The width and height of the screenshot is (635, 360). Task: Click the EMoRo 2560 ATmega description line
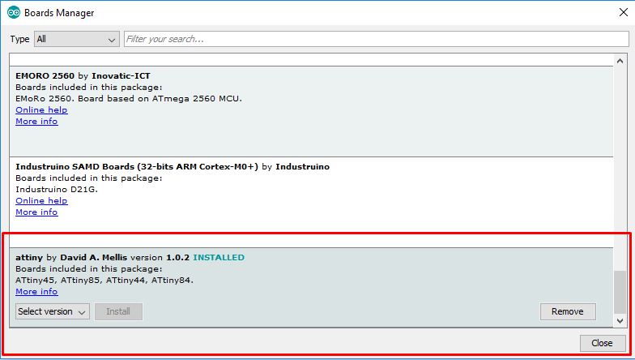click(x=129, y=99)
